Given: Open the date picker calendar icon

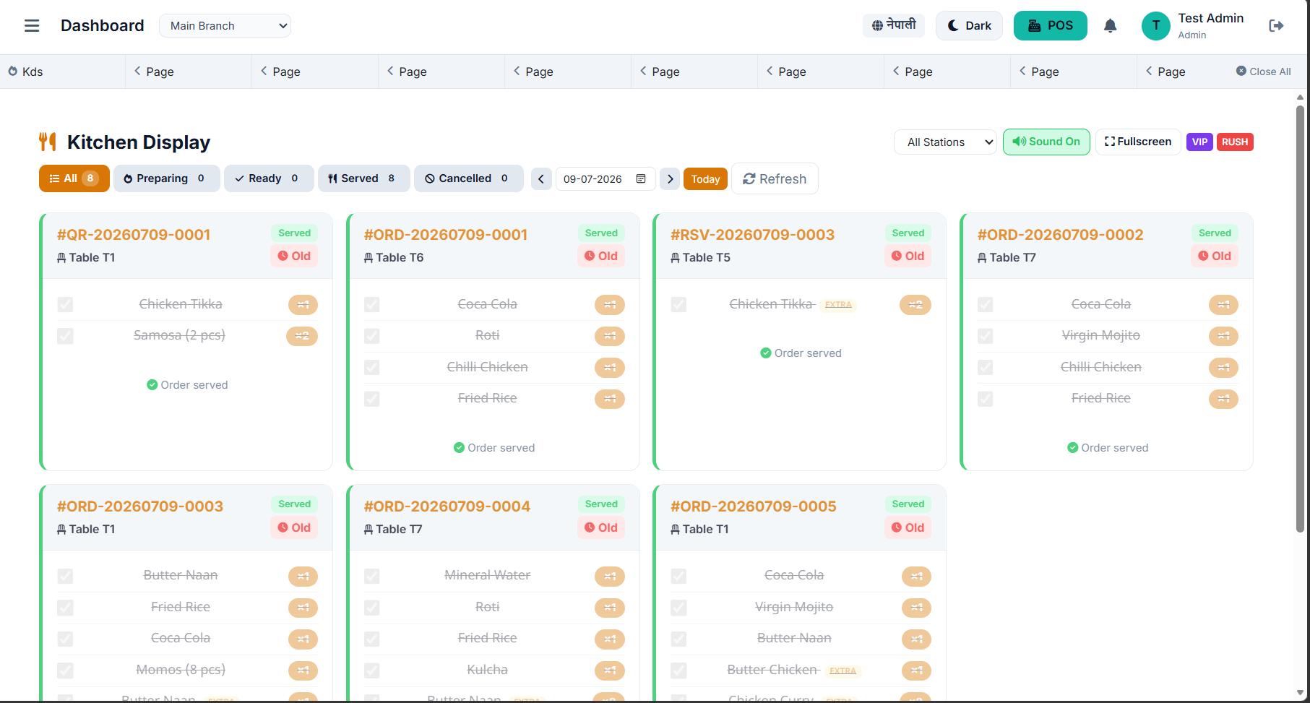Looking at the screenshot, I should pos(641,178).
